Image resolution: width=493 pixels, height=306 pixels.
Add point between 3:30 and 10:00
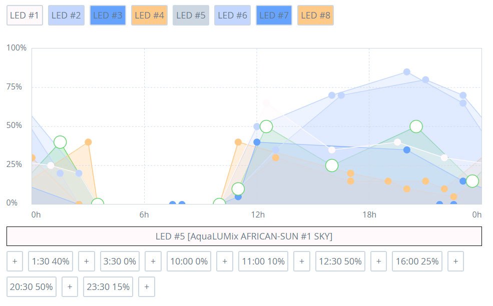(x=153, y=261)
